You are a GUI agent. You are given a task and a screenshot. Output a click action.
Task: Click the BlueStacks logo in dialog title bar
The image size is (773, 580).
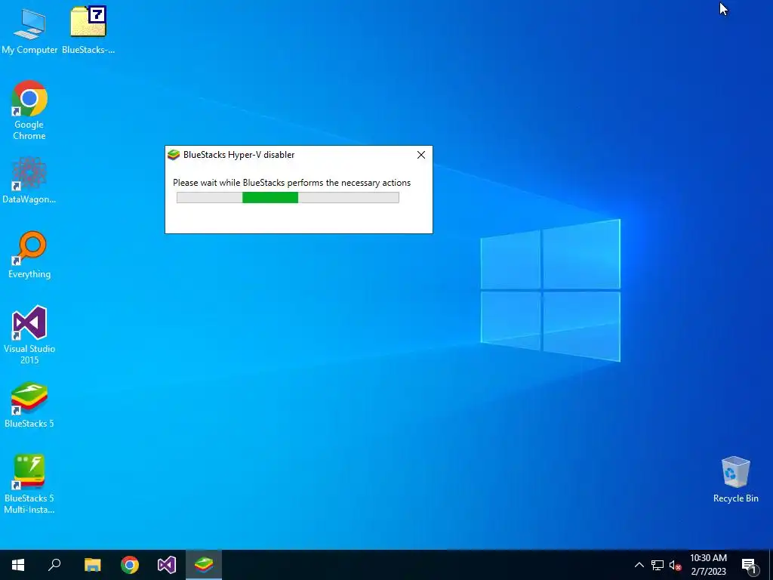tap(174, 155)
